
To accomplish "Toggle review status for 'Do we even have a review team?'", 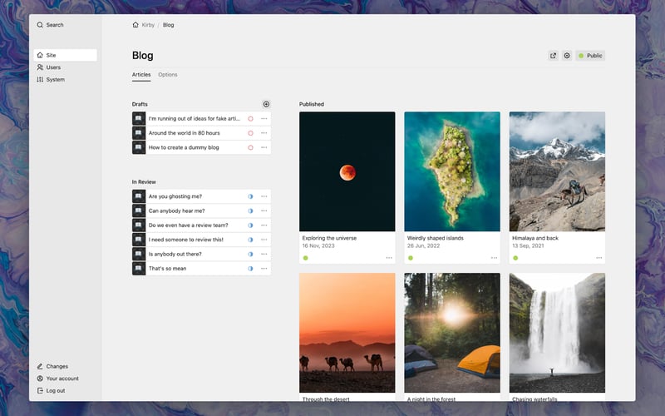I will click(x=251, y=225).
